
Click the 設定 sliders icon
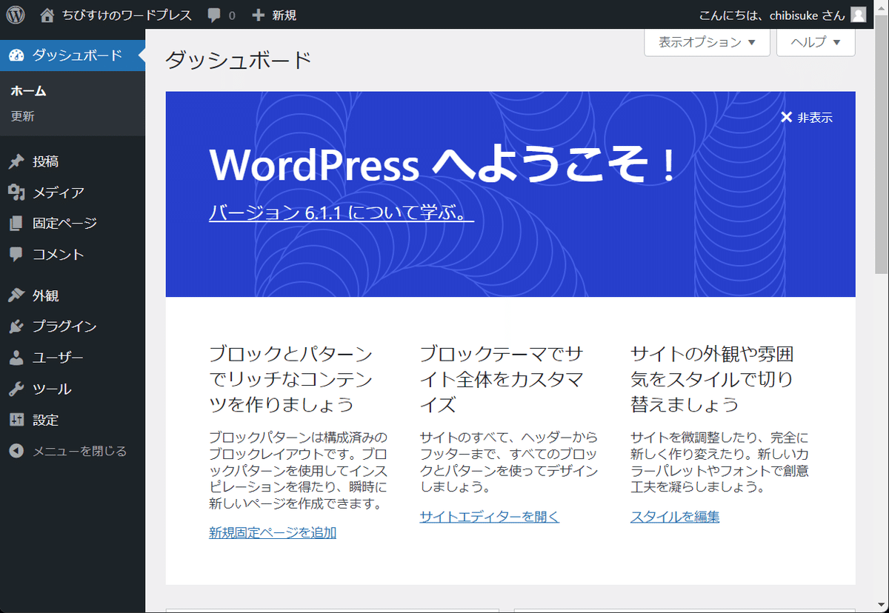point(16,420)
